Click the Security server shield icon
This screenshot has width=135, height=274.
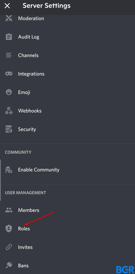click(9, 129)
